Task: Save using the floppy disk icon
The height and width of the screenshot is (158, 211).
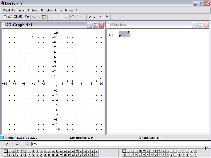Action: [15, 17]
